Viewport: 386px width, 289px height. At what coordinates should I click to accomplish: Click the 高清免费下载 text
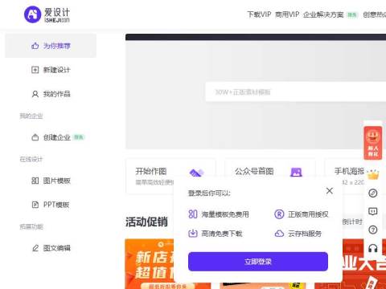tap(222, 234)
